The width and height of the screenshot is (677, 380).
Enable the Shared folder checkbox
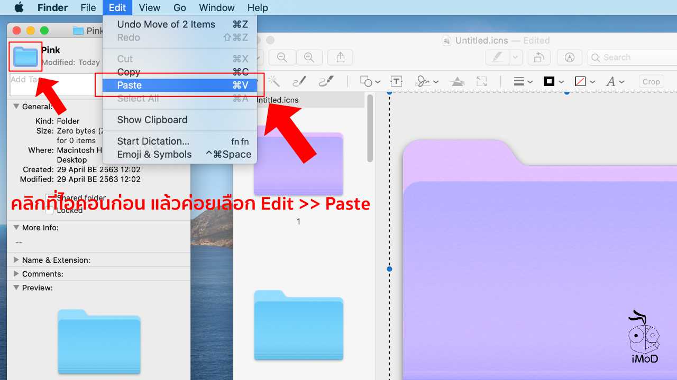coord(49,198)
